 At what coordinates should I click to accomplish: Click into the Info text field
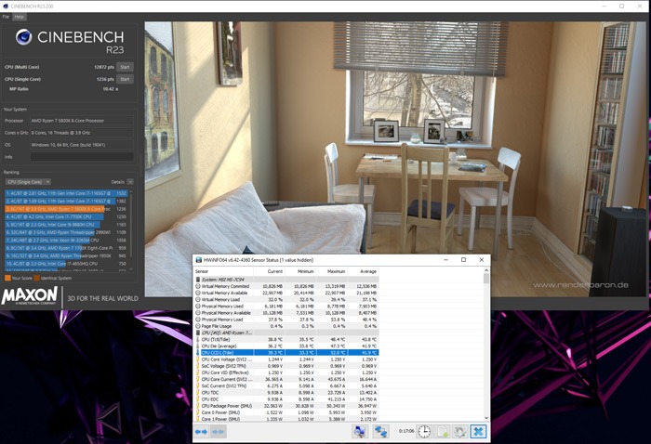coord(82,157)
